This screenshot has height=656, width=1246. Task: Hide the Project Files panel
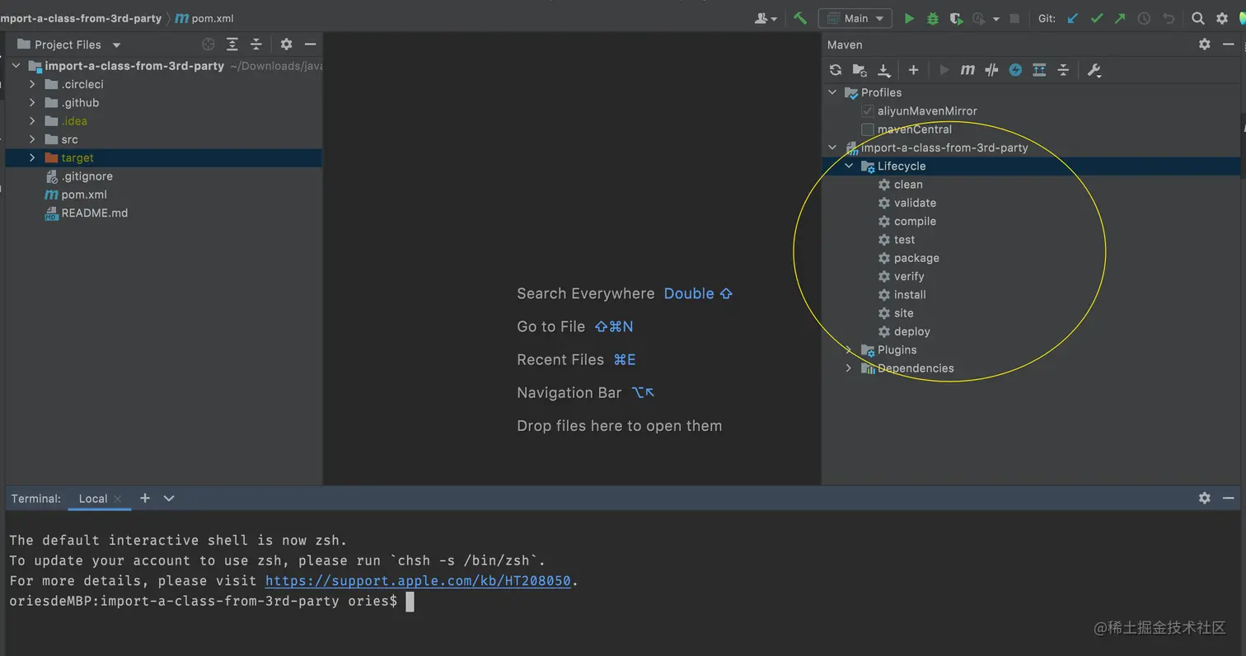coord(310,45)
